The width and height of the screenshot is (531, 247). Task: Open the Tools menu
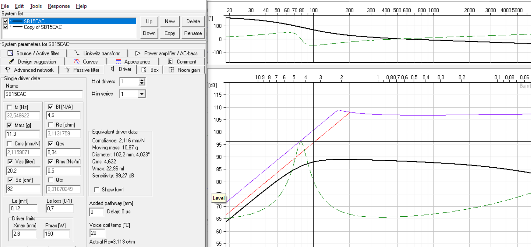coord(36,6)
